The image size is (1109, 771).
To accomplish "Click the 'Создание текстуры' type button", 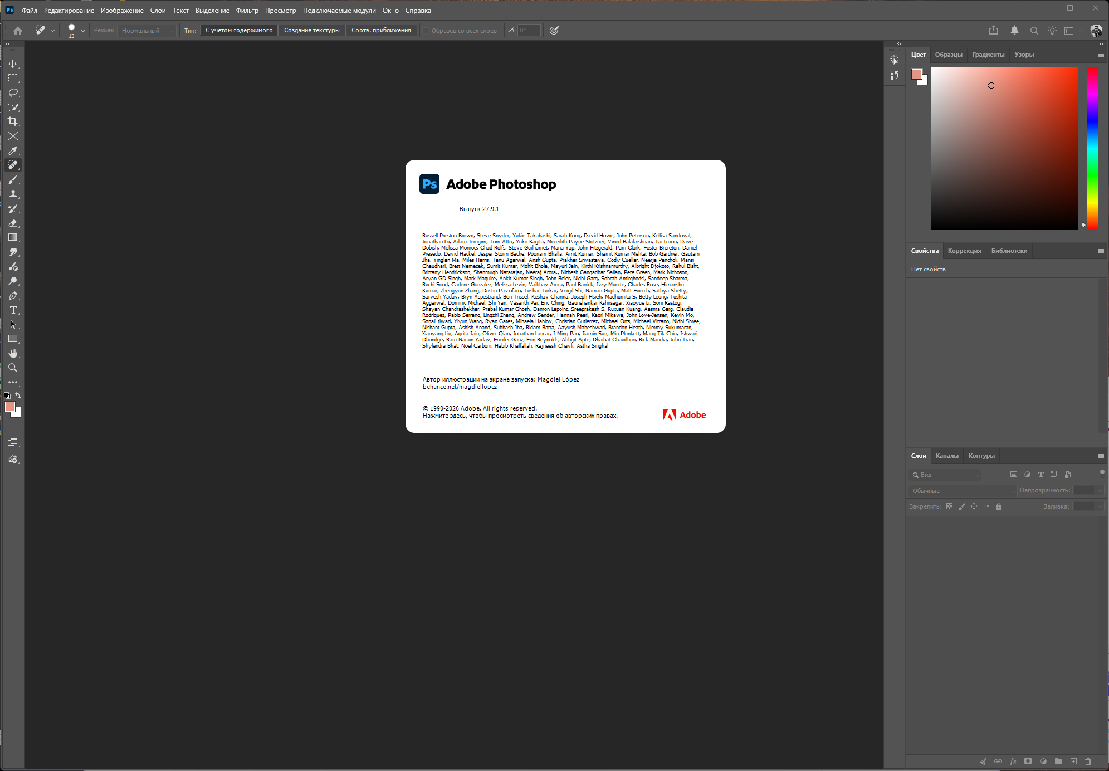I will [x=312, y=31].
